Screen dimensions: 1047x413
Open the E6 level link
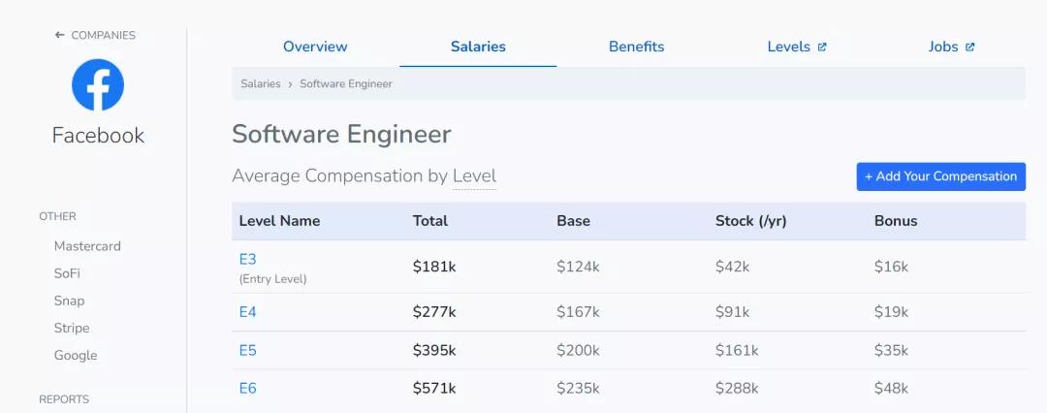[248, 388]
